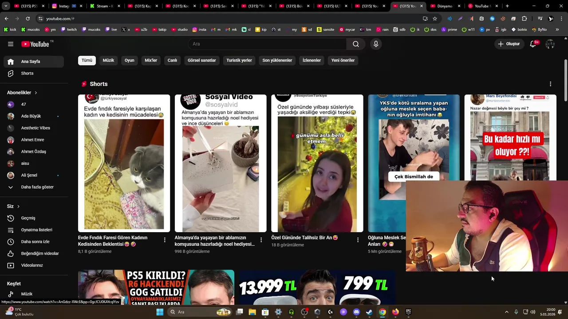
Task: Open Ali Şenel channel subscription
Action: [x=34, y=175]
